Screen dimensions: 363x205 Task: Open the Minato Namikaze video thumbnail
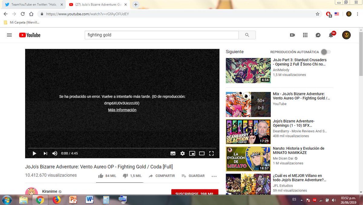pos(248,159)
